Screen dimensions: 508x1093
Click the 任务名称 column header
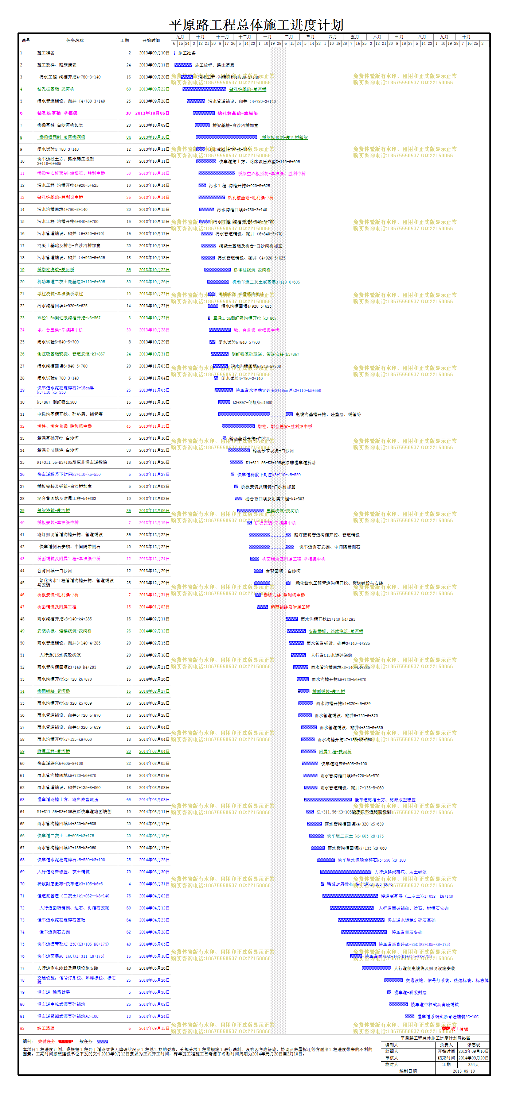(75, 41)
